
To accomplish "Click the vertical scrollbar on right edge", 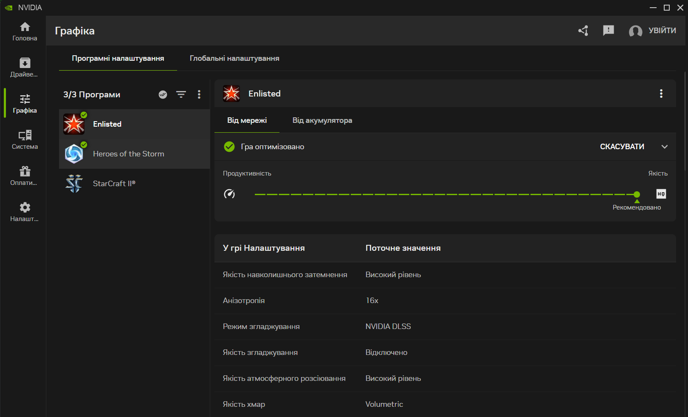I will click(x=685, y=121).
